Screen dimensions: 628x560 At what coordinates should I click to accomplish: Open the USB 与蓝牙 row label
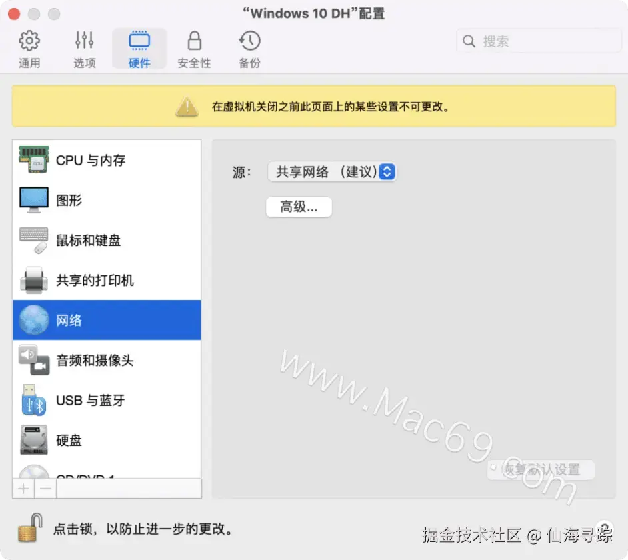pyautogui.click(x=91, y=400)
